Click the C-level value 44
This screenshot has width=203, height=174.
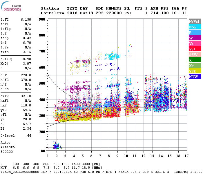[x=29, y=135]
